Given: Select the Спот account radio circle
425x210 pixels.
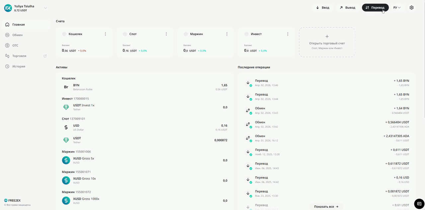Looking at the screenshot, I should [x=125, y=34].
